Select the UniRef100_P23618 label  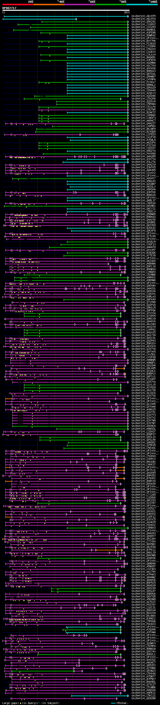tap(143, 44)
